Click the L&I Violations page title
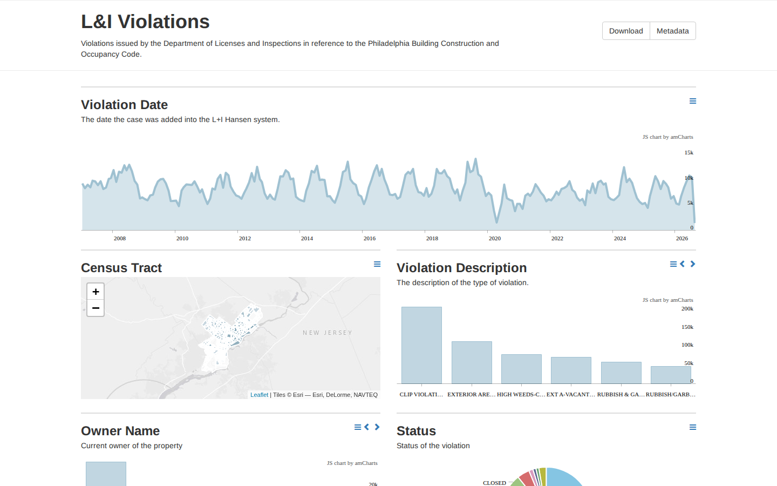Viewport: 777px width, 486px height. [x=145, y=22]
